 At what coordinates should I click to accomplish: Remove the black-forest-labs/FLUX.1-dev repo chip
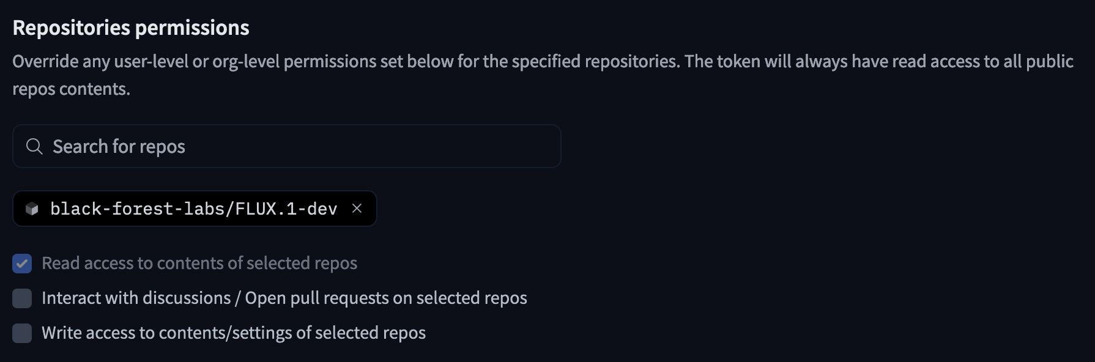pos(357,209)
